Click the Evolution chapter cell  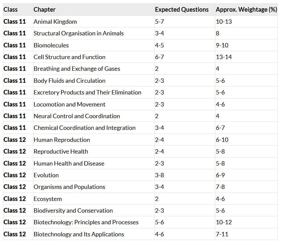[46, 175]
